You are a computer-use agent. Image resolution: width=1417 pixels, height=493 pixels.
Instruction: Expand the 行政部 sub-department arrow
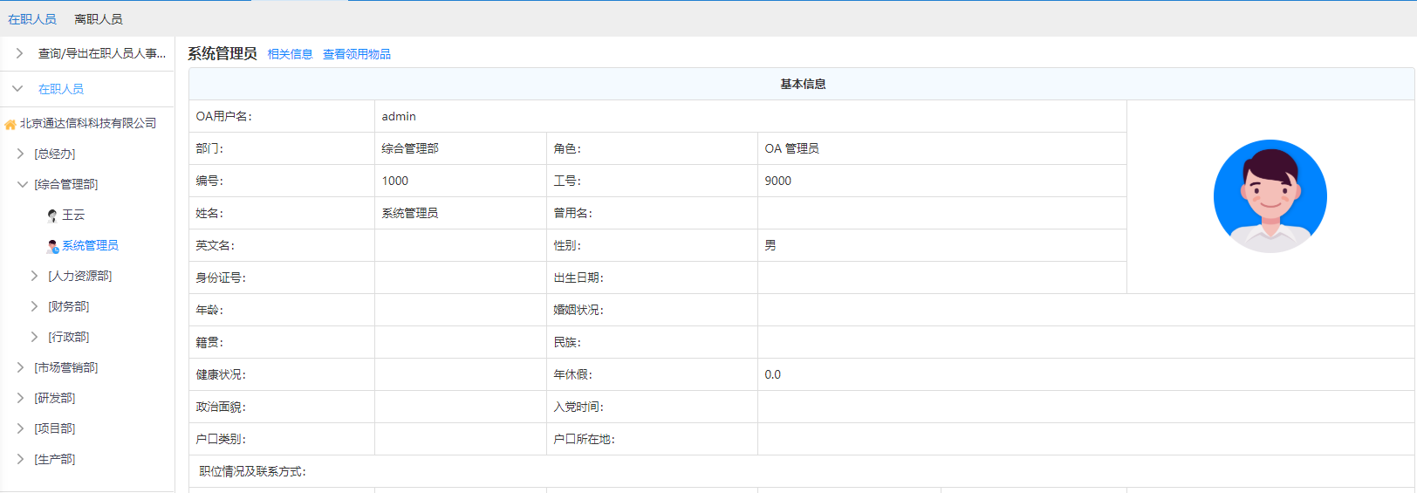pos(35,337)
